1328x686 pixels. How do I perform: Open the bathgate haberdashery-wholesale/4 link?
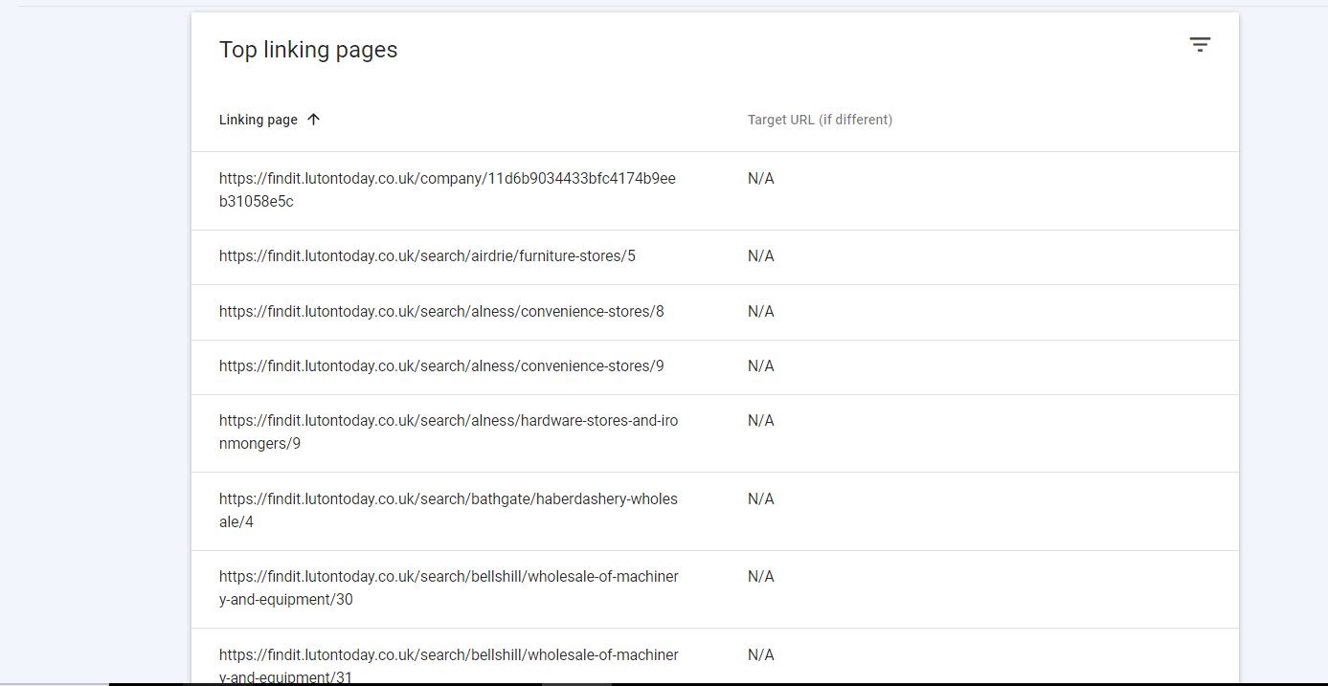tap(448, 510)
